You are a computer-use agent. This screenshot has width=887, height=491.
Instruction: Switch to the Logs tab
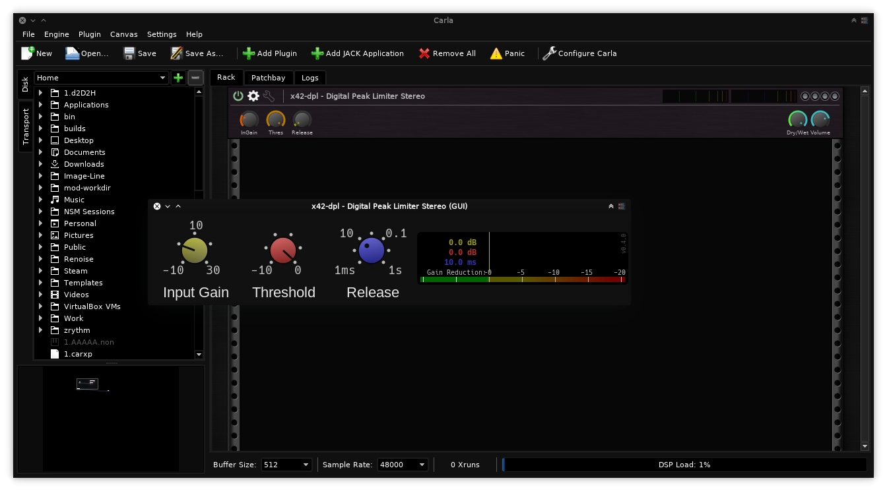(x=310, y=78)
